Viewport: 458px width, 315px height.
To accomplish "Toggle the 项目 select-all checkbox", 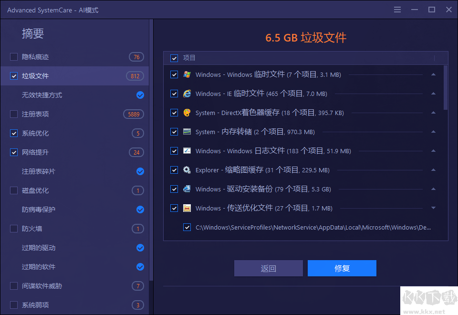I will coord(174,58).
